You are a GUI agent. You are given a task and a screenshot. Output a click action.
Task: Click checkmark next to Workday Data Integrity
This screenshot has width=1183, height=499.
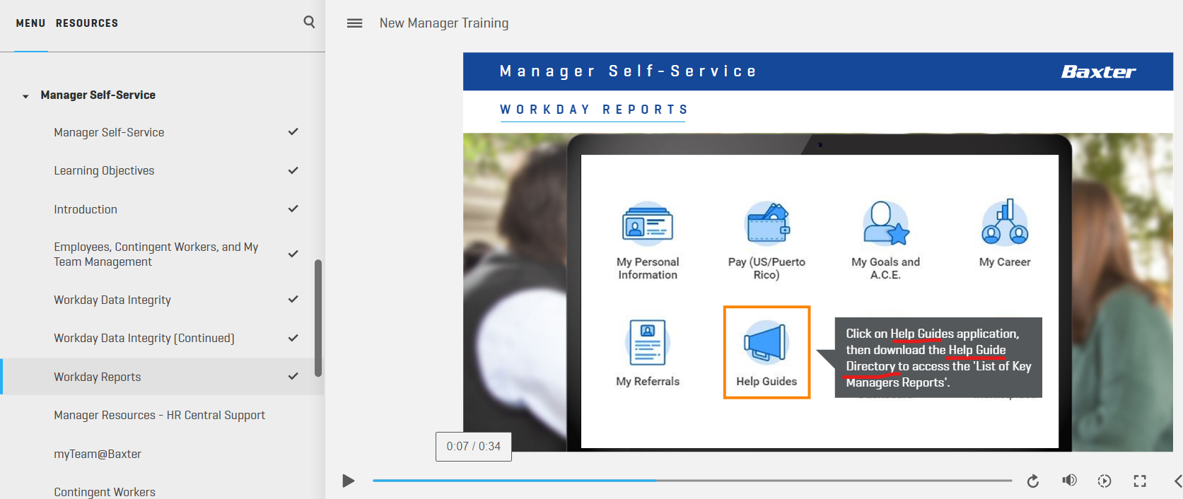click(x=293, y=299)
